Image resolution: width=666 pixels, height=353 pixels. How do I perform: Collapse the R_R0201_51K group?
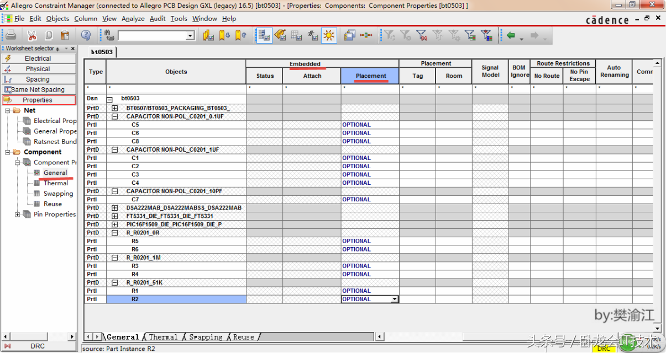[114, 282]
